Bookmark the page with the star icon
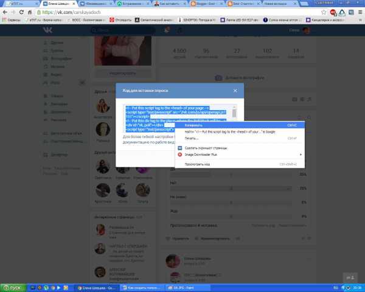Viewport: 365px width, 292px height. (x=324, y=12)
